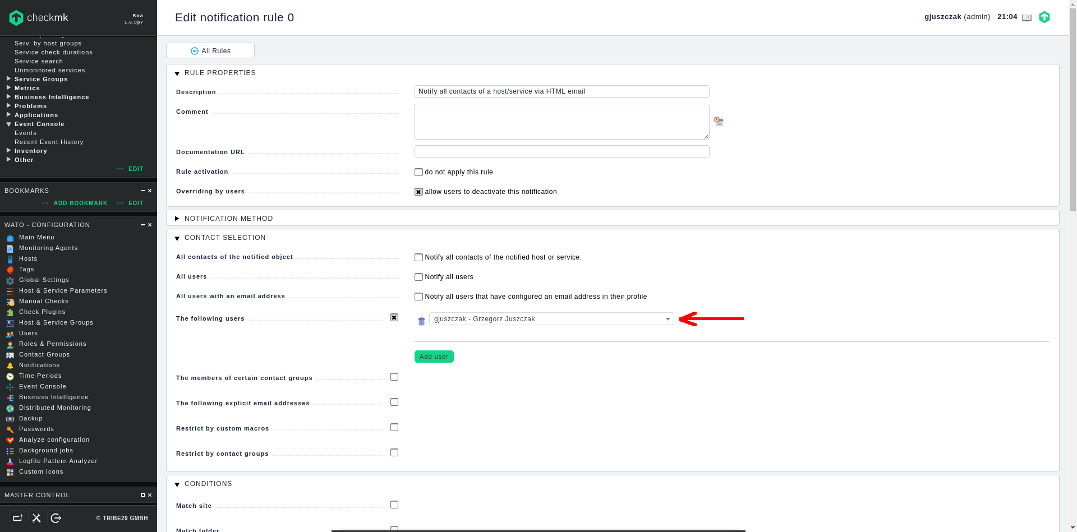Click the Add user button
Image resolution: width=1077 pixels, height=532 pixels.
pyautogui.click(x=434, y=357)
